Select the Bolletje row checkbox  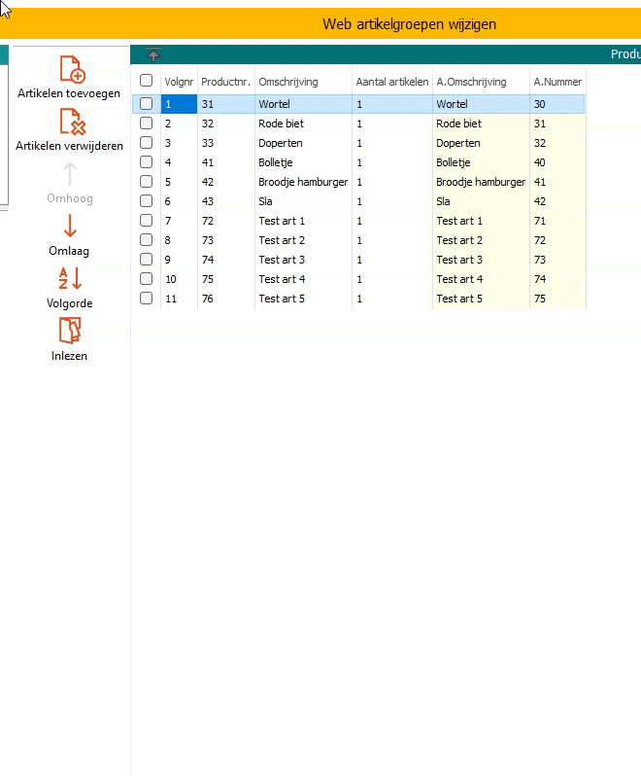point(146,161)
